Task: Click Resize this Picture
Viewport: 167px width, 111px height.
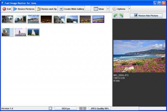Action: pyautogui.click(x=146, y=16)
